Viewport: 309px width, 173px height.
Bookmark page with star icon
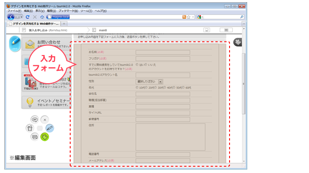(x=188, y=17)
